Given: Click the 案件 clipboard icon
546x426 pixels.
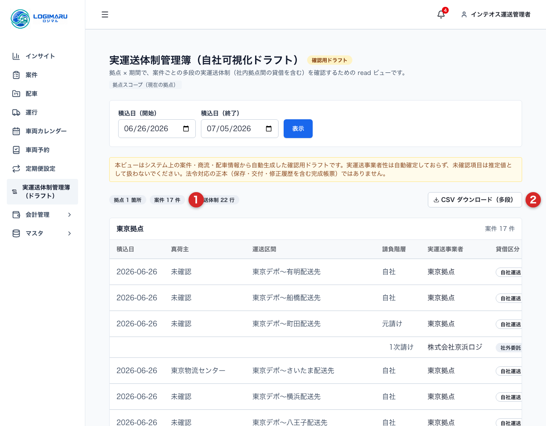Looking at the screenshot, I should pos(16,75).
